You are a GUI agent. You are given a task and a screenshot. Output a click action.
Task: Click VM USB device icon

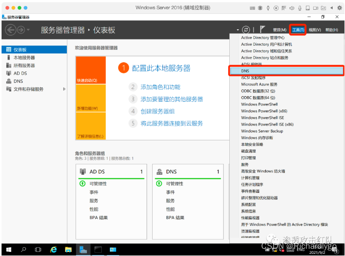(x=268, y=8)
